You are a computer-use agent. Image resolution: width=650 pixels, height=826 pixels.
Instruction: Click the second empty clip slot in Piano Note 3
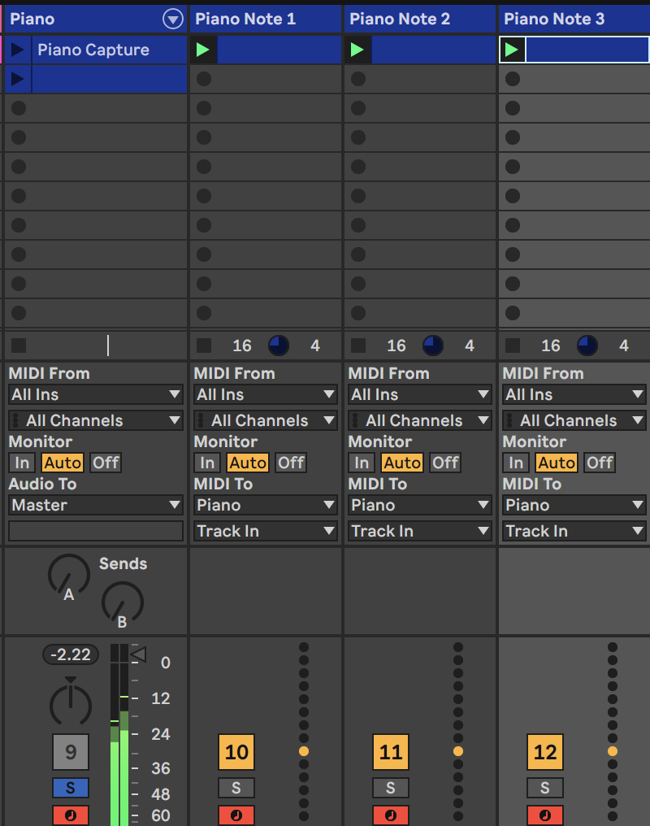(574, 108)
